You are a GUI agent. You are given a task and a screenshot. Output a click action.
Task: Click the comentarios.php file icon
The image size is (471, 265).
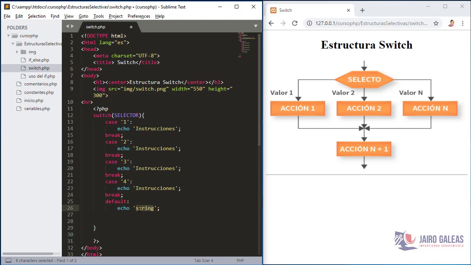(x=19, y=84)
